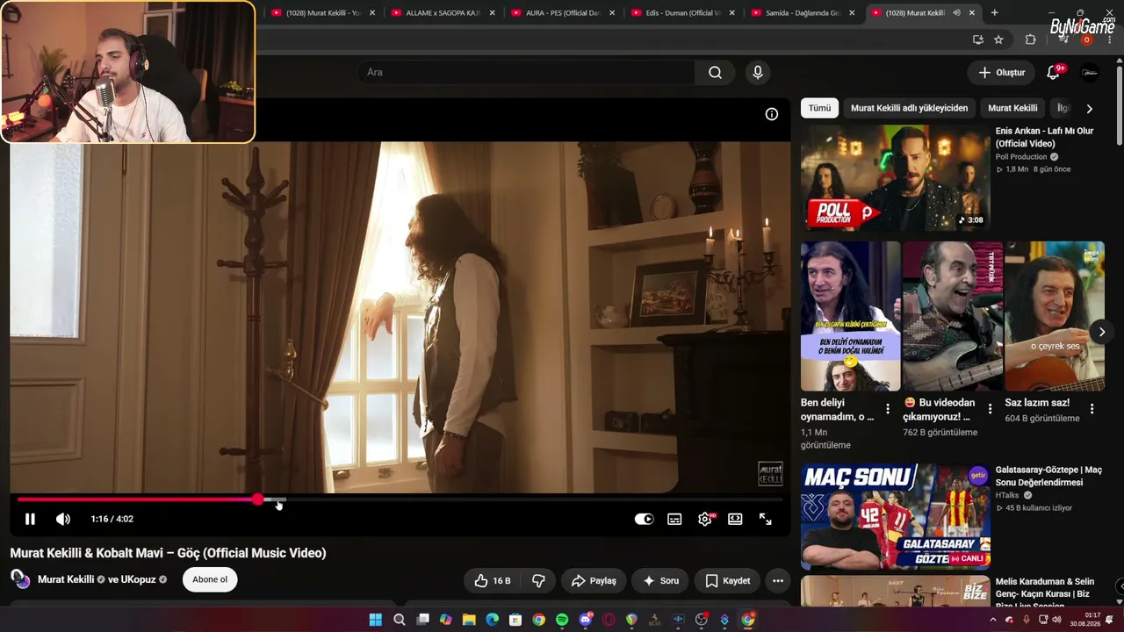Select the 'Murat Kekilli adlı yükleyiciden' chip
1124x632 pixels.
point(909,108)
